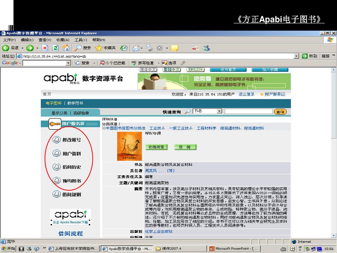
Task: Click the 退出登录 link
Action: [x=246, y=94]
